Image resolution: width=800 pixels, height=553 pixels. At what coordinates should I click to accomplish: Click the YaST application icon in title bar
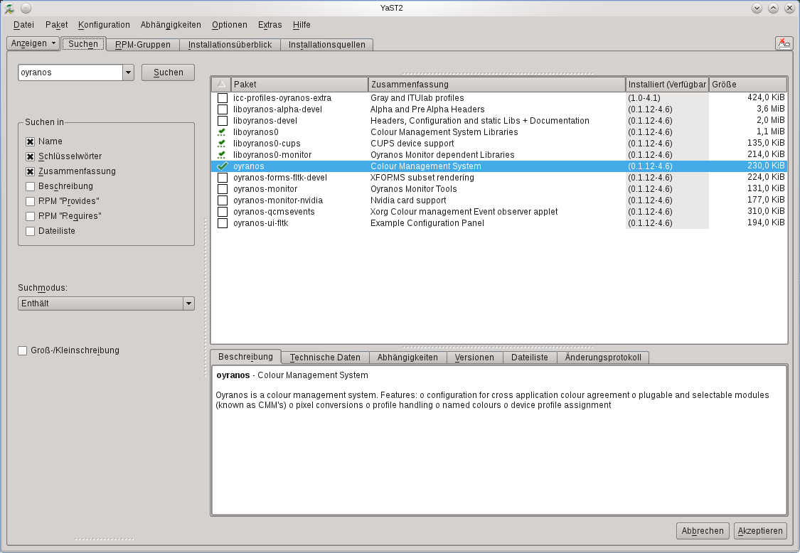pos(9,9)
